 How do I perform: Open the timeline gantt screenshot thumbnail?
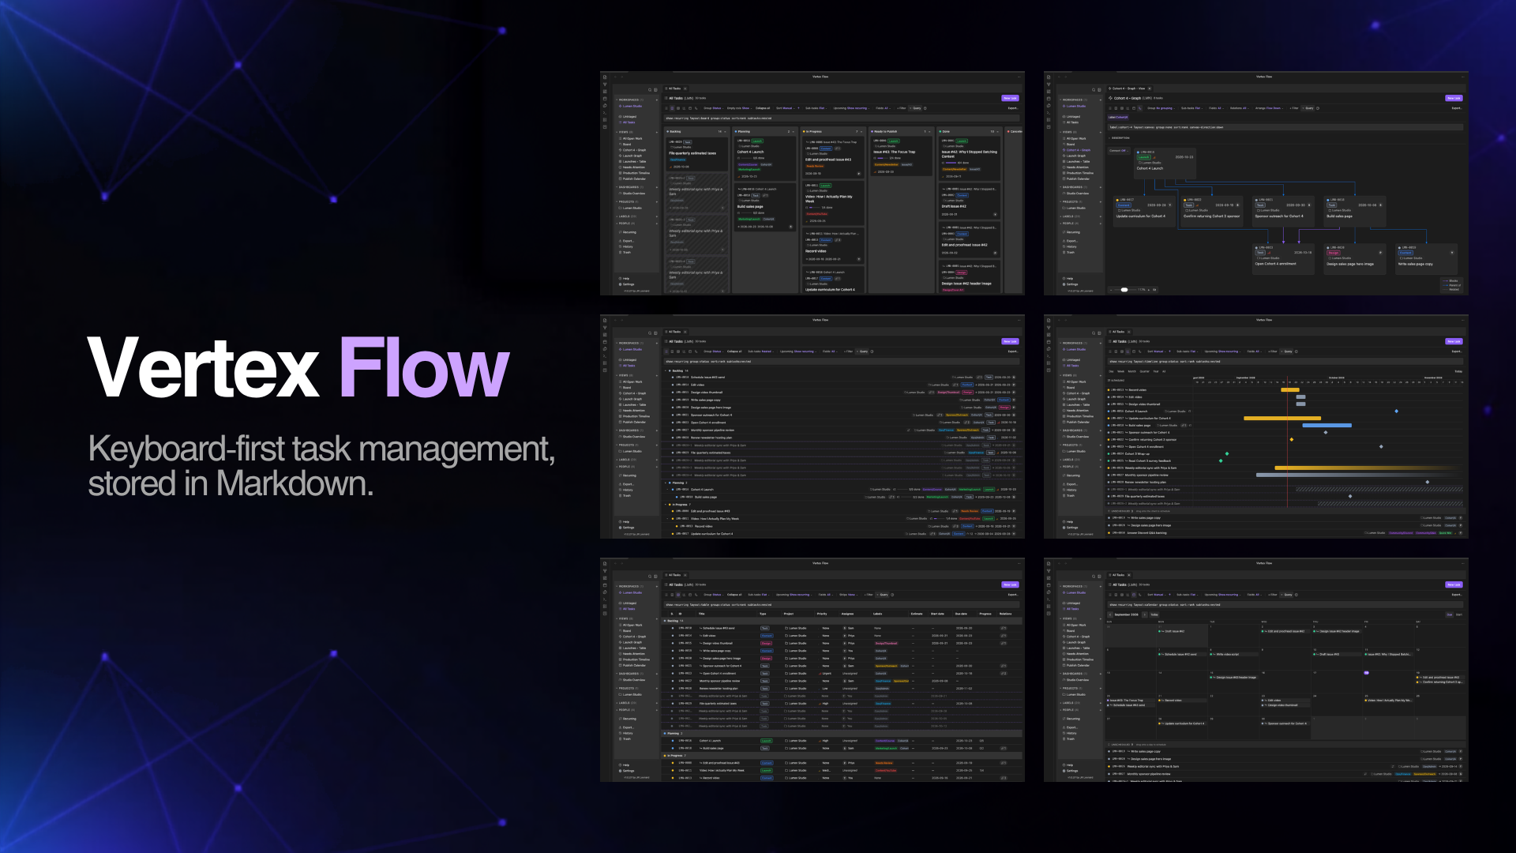tap(1256, 426)
